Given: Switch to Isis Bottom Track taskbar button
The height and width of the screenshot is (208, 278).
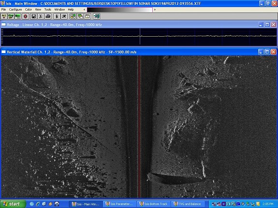Looking at the screenshot, I should (x=154, y=204).
